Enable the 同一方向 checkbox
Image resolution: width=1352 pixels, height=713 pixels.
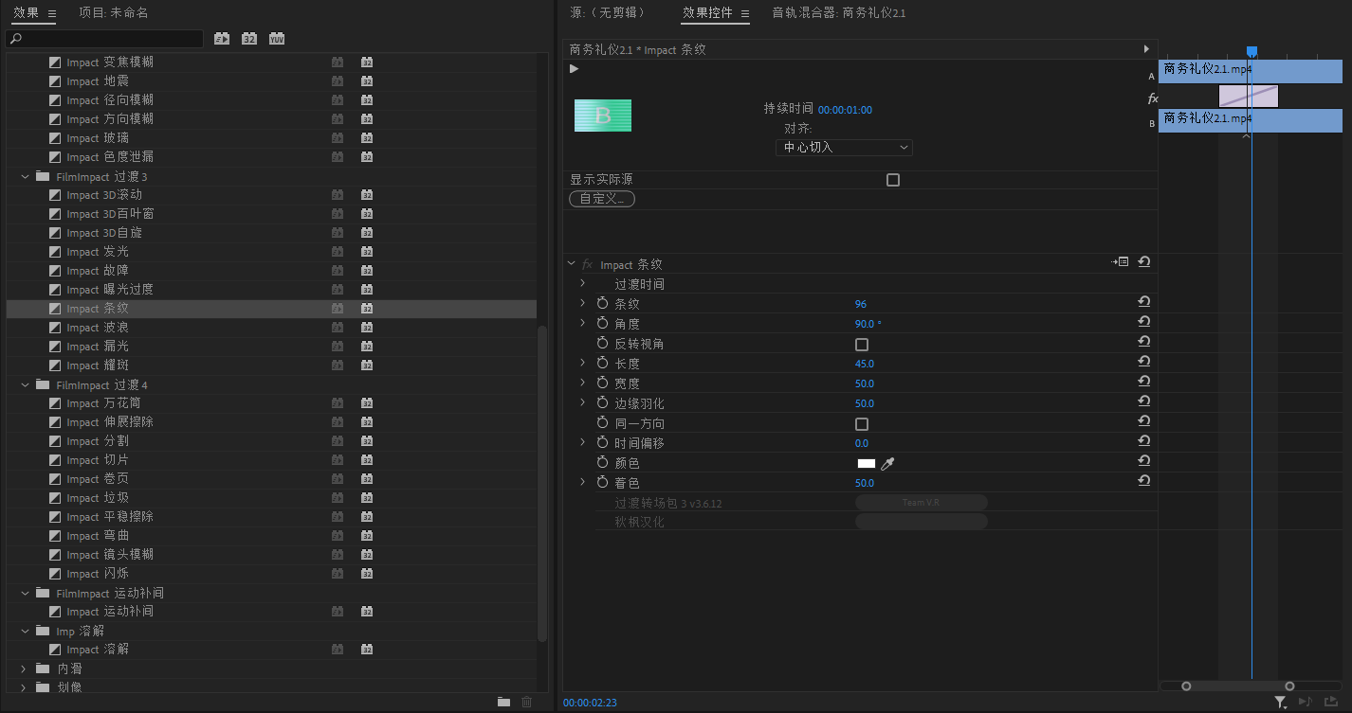(862, 423)
